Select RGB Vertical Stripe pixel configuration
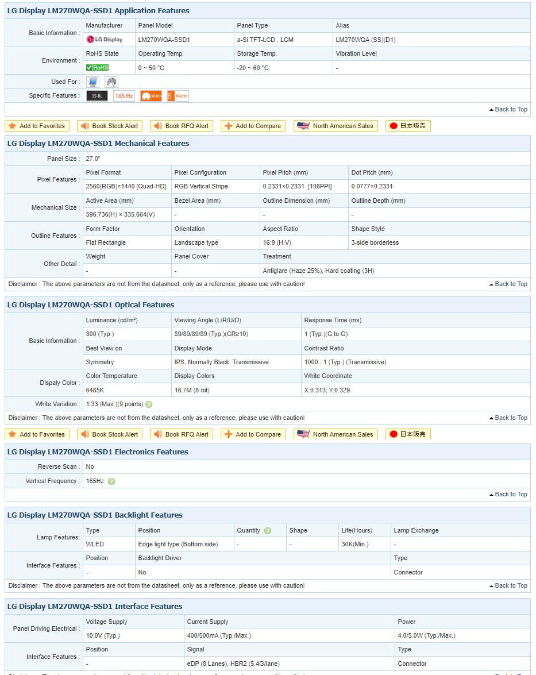The width and height of the screenshot is (536, 675). coord(201,186)
